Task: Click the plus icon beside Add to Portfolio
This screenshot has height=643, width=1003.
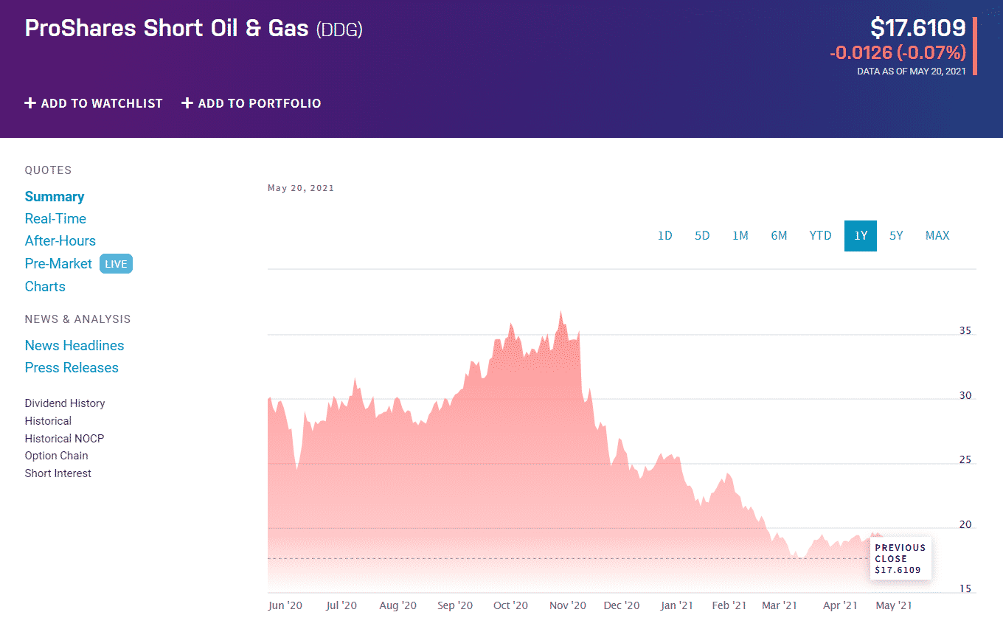Action: [x=187, y=103]
